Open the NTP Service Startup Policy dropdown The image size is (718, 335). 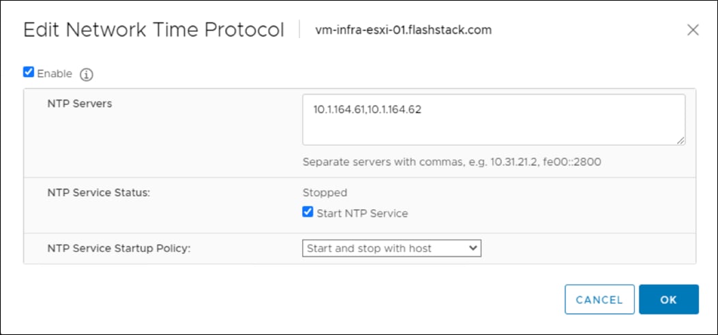coord(391,249)
